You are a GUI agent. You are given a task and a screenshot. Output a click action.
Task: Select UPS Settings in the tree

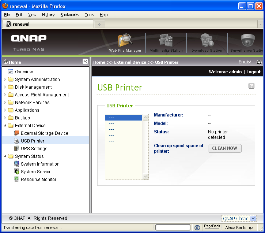click(34, 148)
